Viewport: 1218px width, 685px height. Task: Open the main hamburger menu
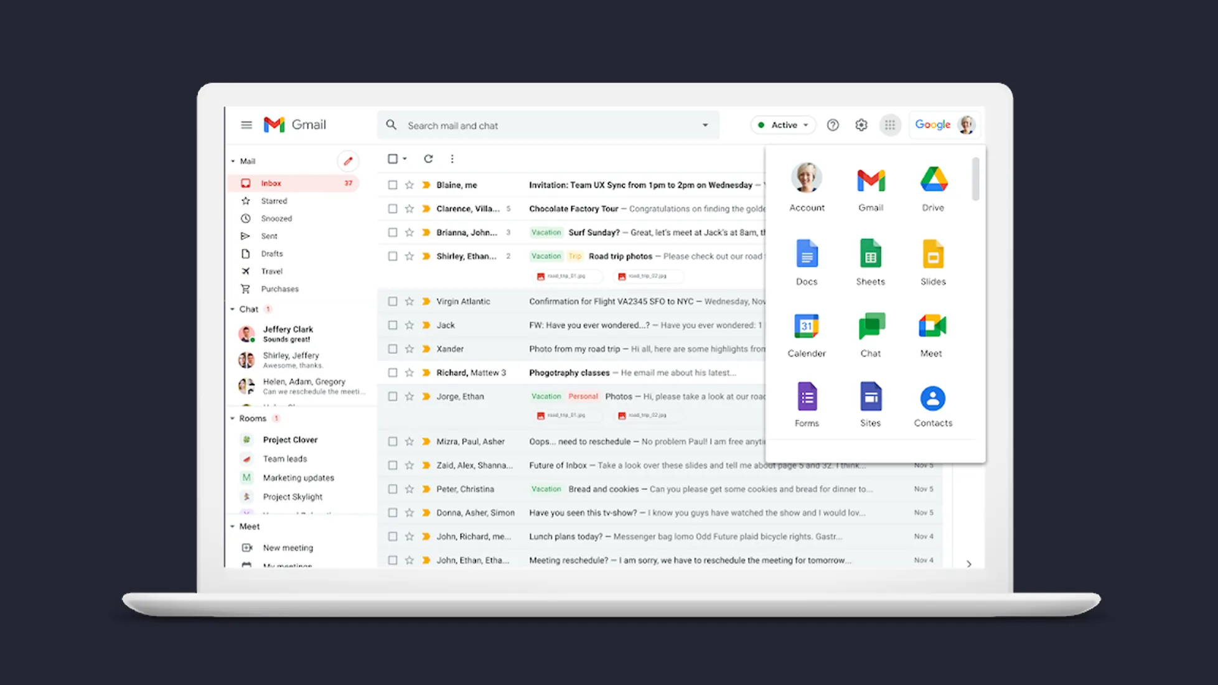pos(246,125)
